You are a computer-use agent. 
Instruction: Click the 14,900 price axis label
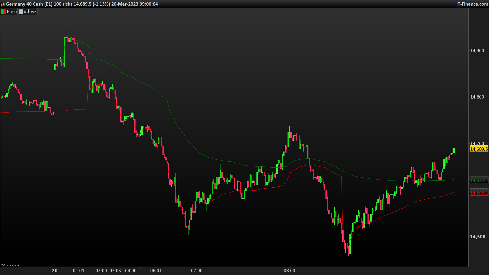pyautogui.click(x=477, y=51)
